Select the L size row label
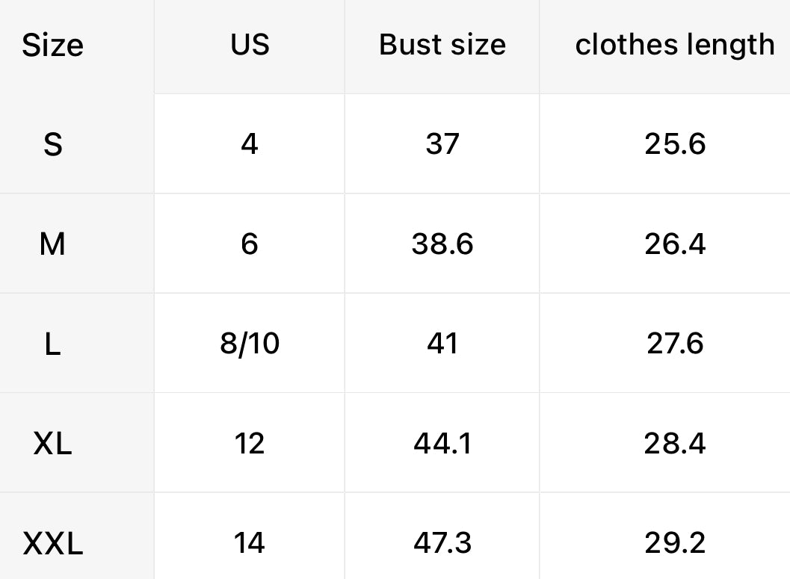Viewport: 790px width, 579px height. point(52,344)
